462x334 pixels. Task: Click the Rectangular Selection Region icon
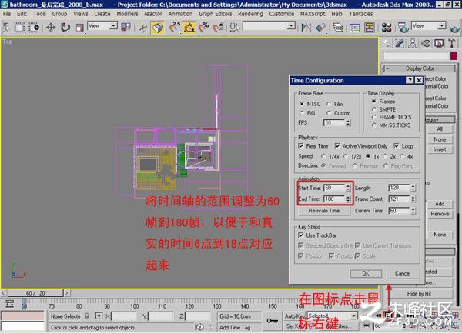click(19, 28)
